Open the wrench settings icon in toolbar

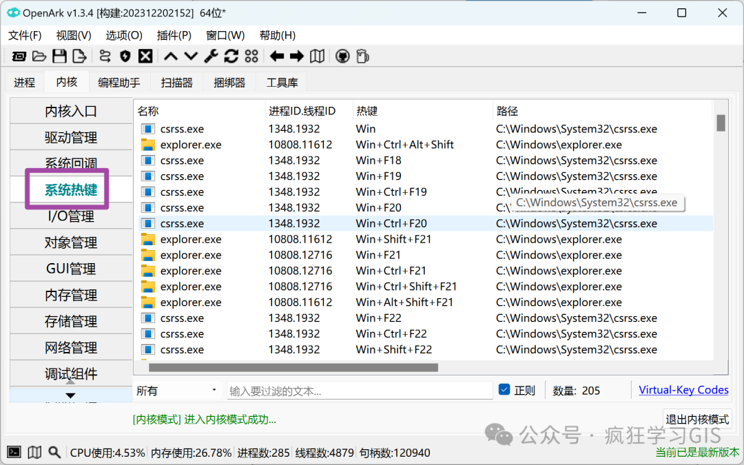tap(211, 56)
